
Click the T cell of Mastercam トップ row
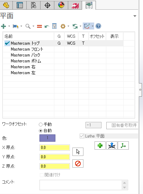pos(83,43)
